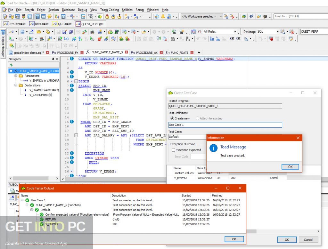The width and height of the screenshot is (328, 249).
Task: Collapse FUNC_SAMPLE_NAME_5 (Function) result node
Action: tap(27, 205)
